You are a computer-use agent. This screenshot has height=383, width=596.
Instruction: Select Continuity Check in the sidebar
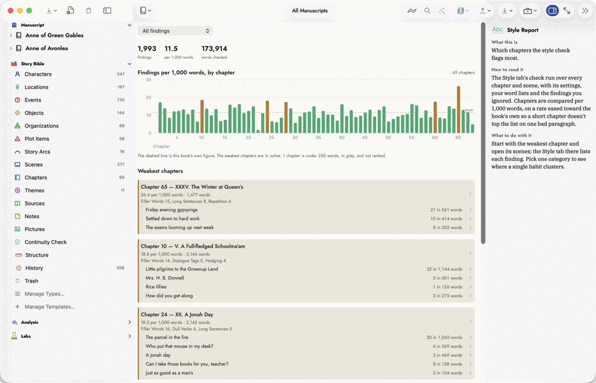click(46, 242)
